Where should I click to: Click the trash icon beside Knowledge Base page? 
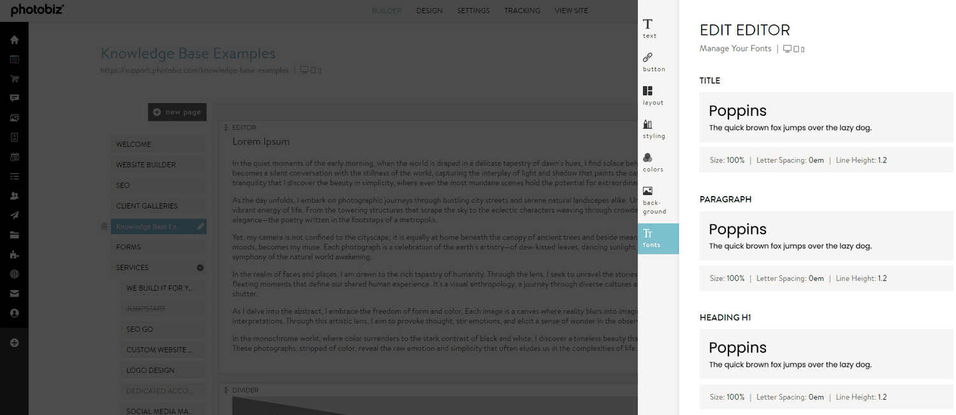point(104,226)
